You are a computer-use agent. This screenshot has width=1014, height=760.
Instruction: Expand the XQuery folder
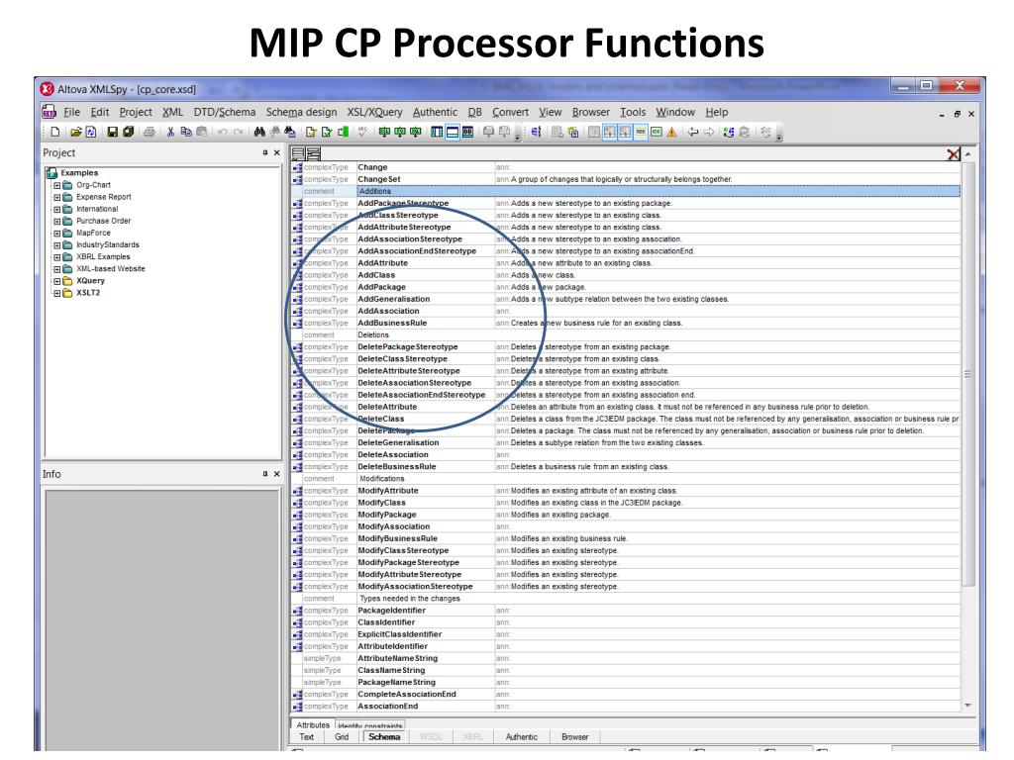tap(56, 281)
